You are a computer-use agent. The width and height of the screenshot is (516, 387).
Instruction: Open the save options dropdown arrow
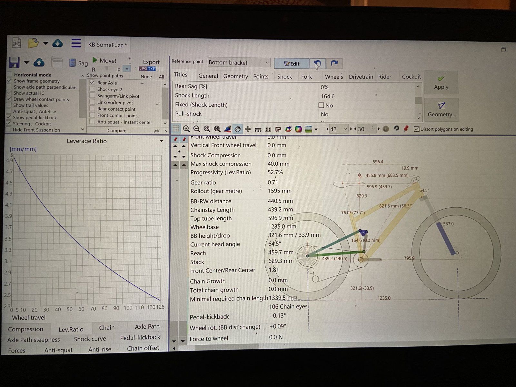(x=26, y=62)
